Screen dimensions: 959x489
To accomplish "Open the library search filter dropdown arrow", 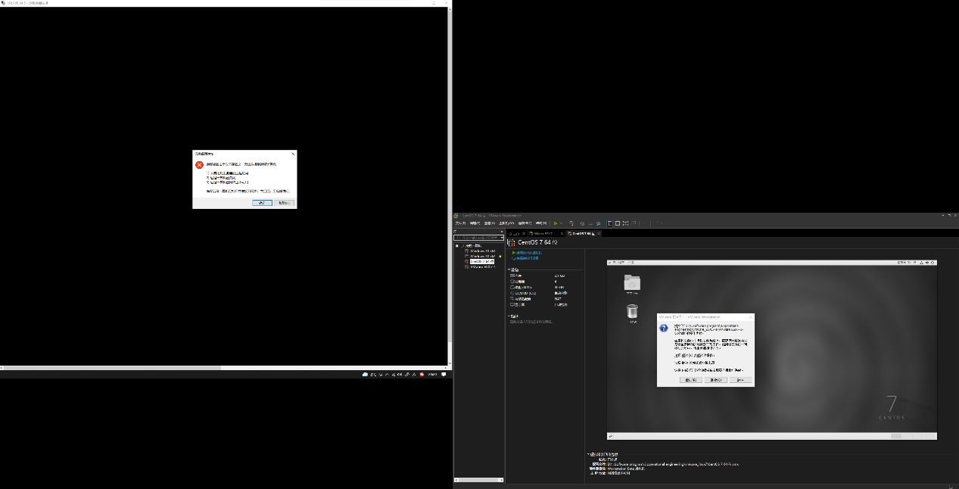I will pyautogui.click(x=501, y=238).
